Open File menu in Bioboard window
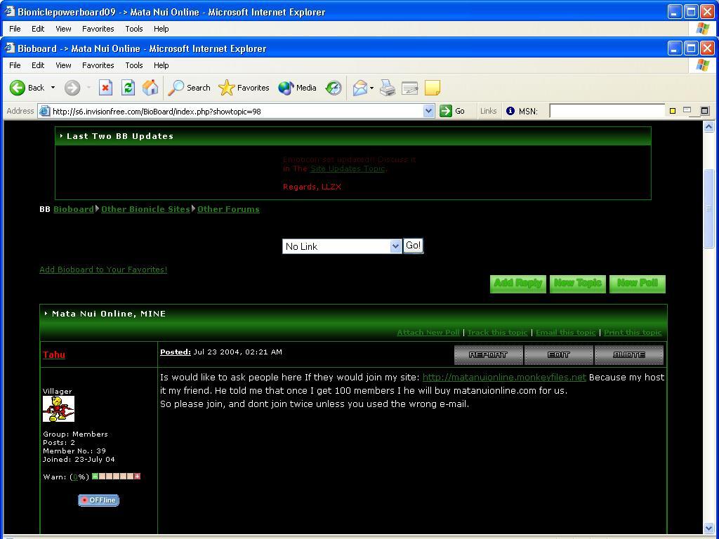This screenshot has height=539, width=719. pyautogui.click(x=15, y=65)
